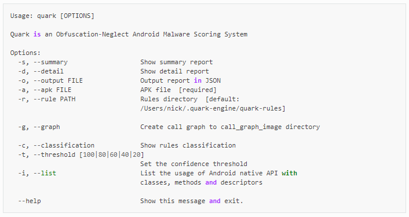Click the '-d, --detail' option

point(41,71)
